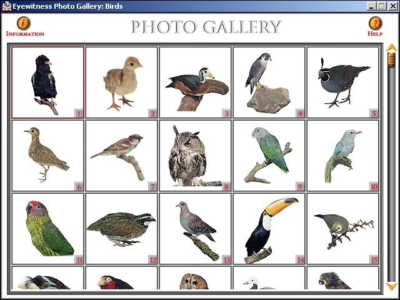The height and width of the screenshot is (300, 400).
Task: Open photo 3, duck on log
Action: coord(196,82)
